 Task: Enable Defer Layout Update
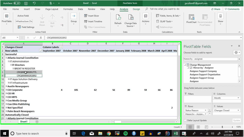click(x=185, y=120)
